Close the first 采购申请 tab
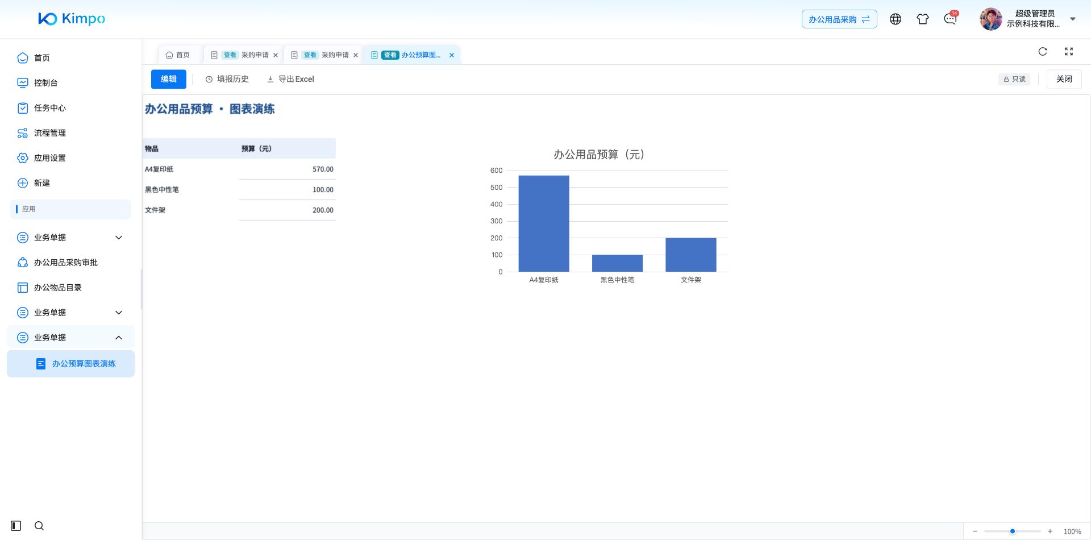 [276, 55]
